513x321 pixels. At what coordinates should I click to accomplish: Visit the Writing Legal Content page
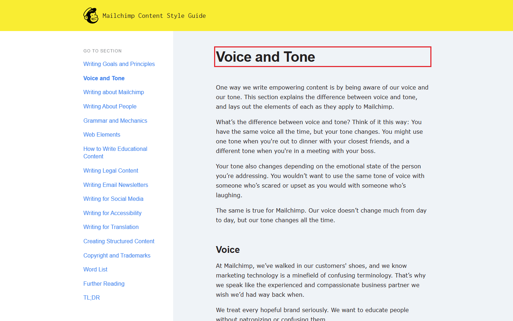[111, 170]
